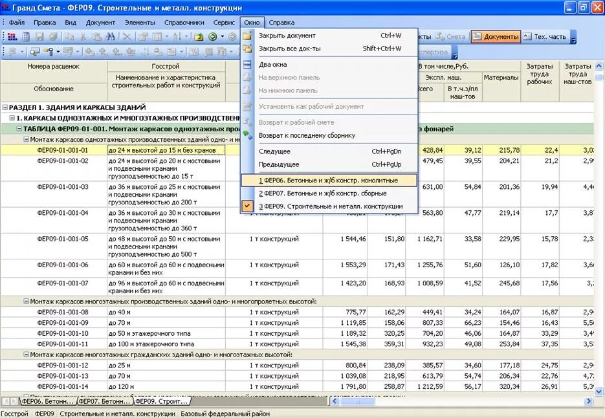Click the scissors Cut toolbar icon
This screenshot has height=418, width=605.
[83, 37]
